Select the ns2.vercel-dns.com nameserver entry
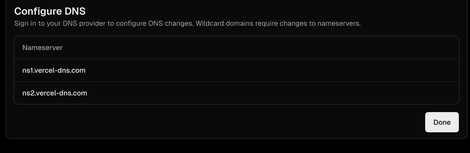This screenshot has height=153, width=470. pyautogui.click(x=55, y=93)
